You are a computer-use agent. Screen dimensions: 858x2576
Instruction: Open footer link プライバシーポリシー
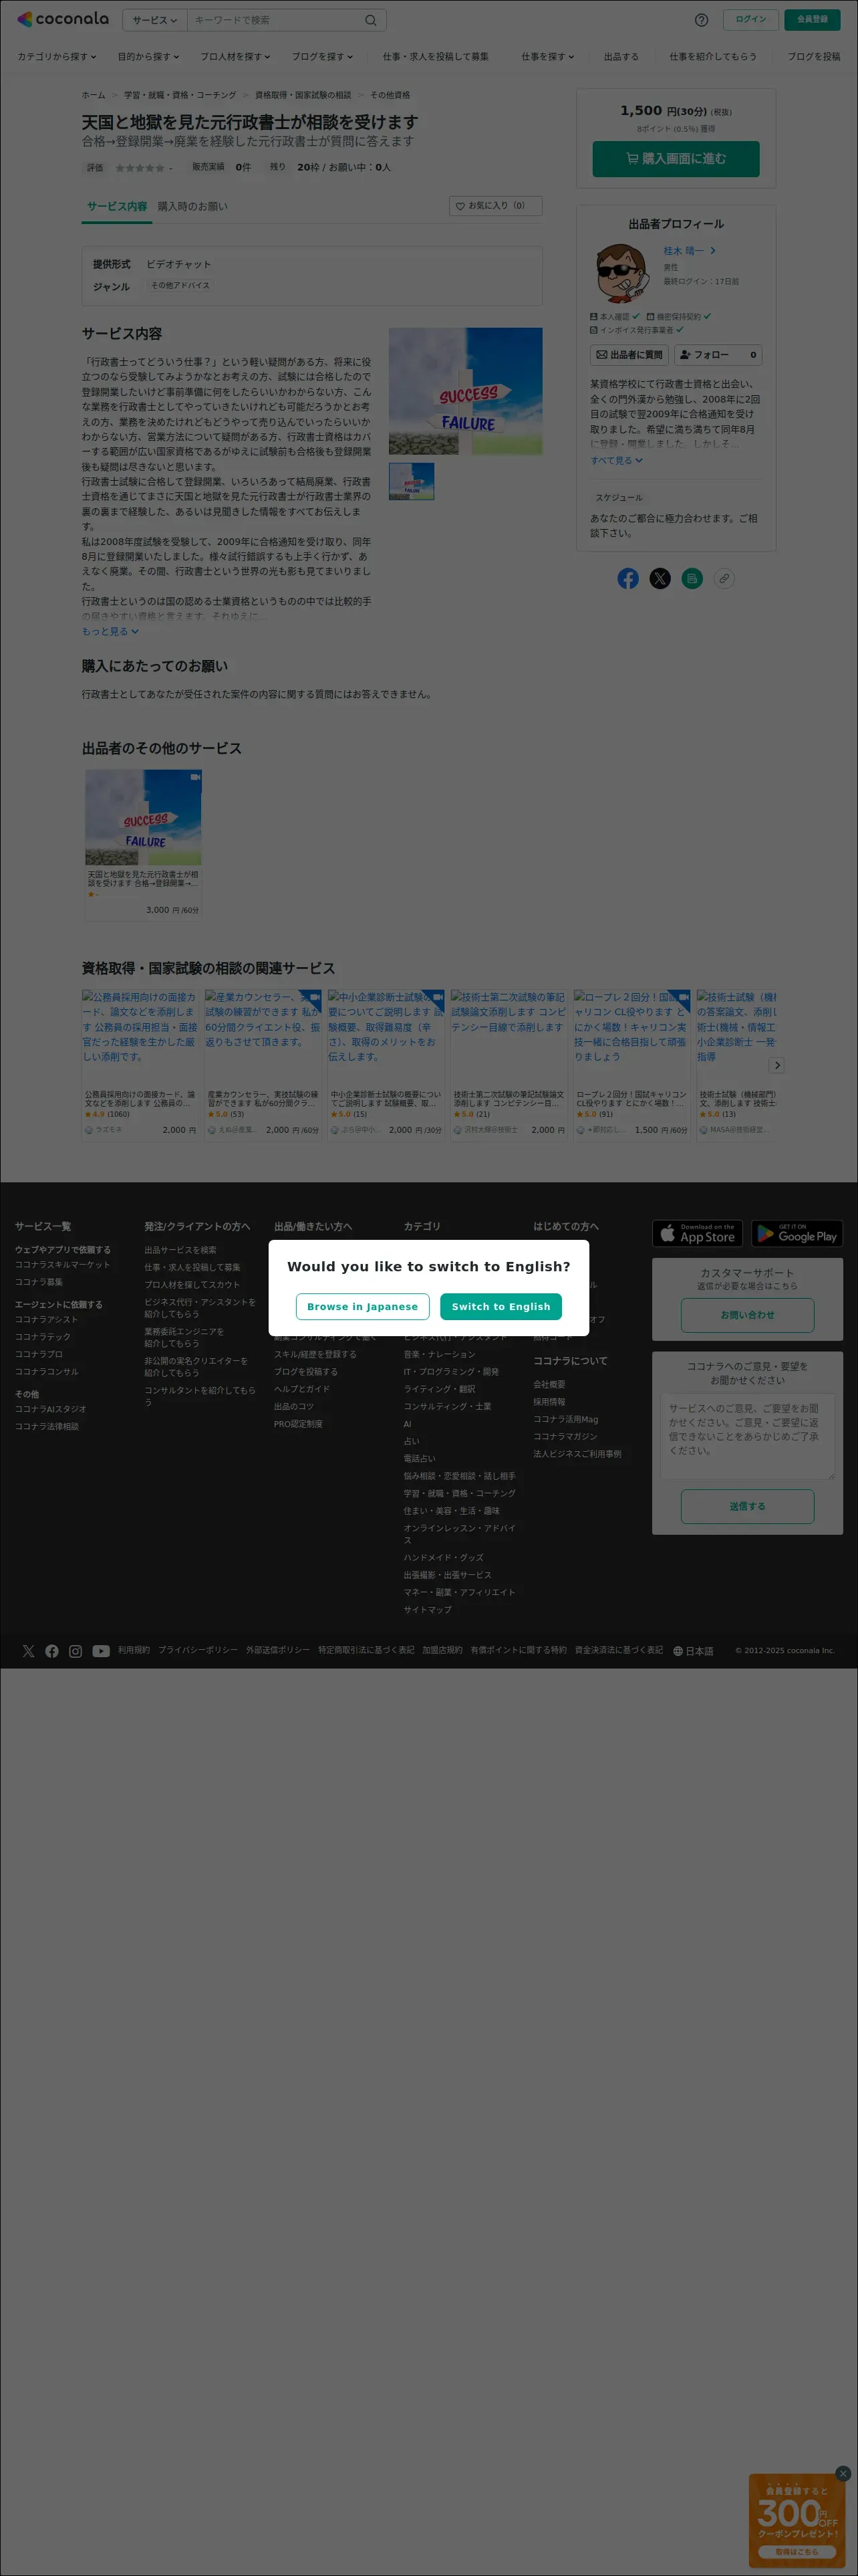[198, 1650]
